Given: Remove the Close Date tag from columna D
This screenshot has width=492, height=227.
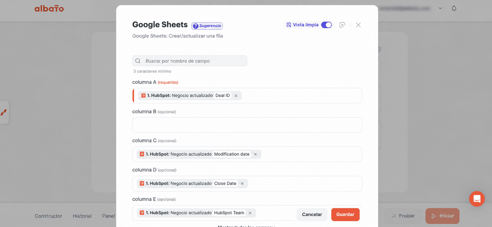Looking at the screenshot, I should pos(242,184).
